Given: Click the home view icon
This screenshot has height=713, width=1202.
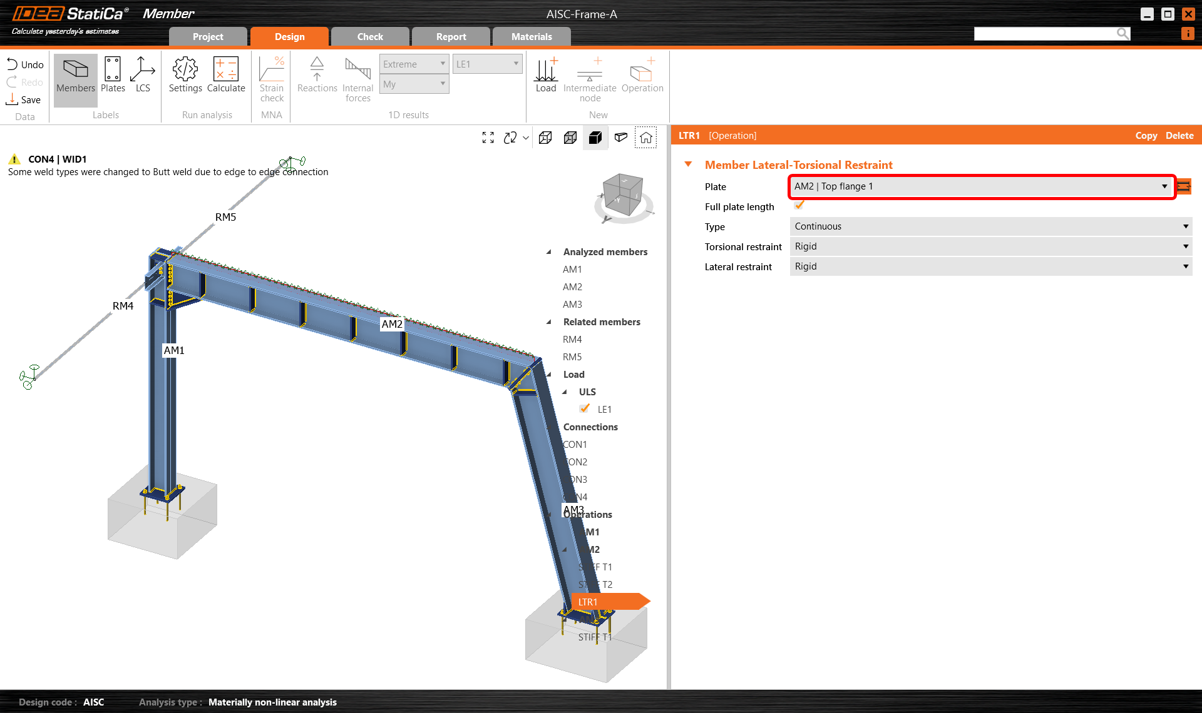Looking at the screenshot, I should coord(646,138).
